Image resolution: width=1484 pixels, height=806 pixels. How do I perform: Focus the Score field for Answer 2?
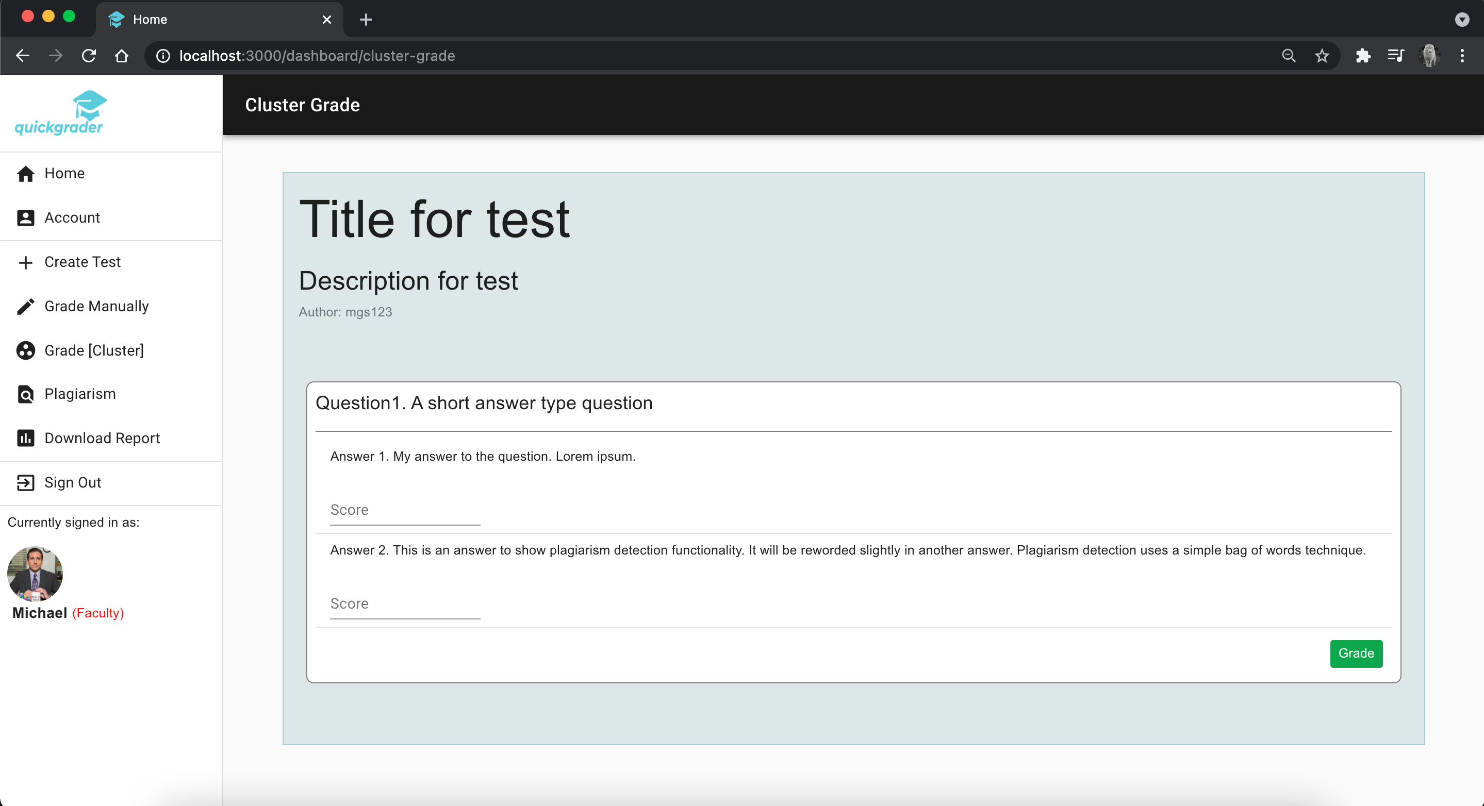click(404, 604)
